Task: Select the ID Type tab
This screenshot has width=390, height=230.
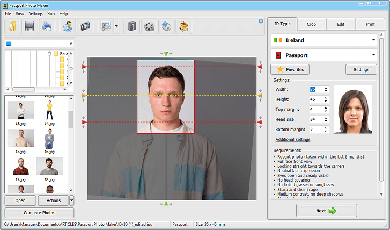Action: (x=282, y=24)
